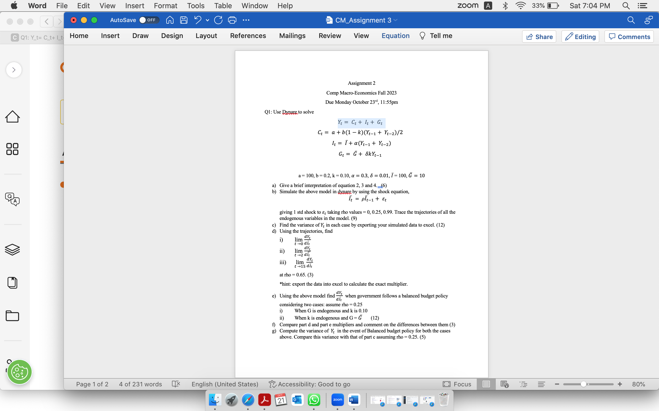
Task: Click the proofing errors icon in status bar
Action: click(176, 384)
